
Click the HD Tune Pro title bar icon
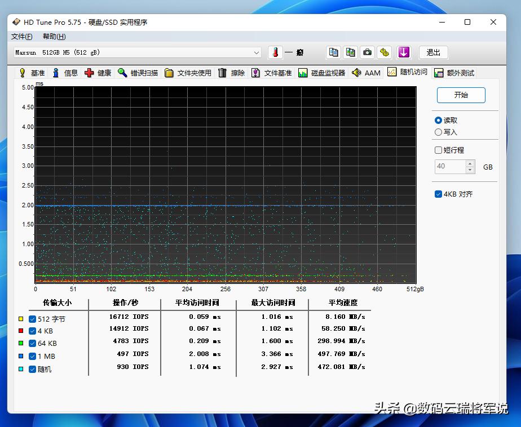tap(16, 22)
